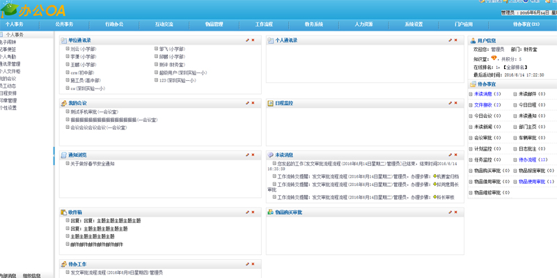557x278 pixels.
Task: Click the 办公OA graduation cap logo
Action: [8, 9]
